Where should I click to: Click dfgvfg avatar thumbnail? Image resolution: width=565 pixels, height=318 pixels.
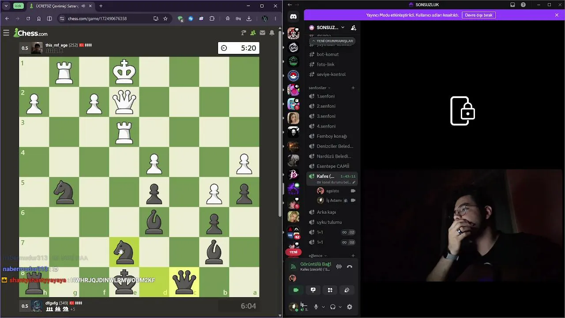click(37, 306)
